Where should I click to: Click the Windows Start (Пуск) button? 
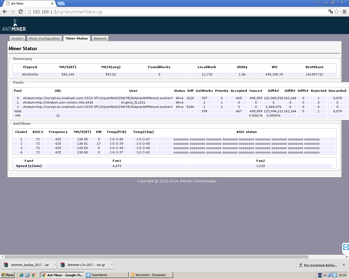(x=7, y=275)
